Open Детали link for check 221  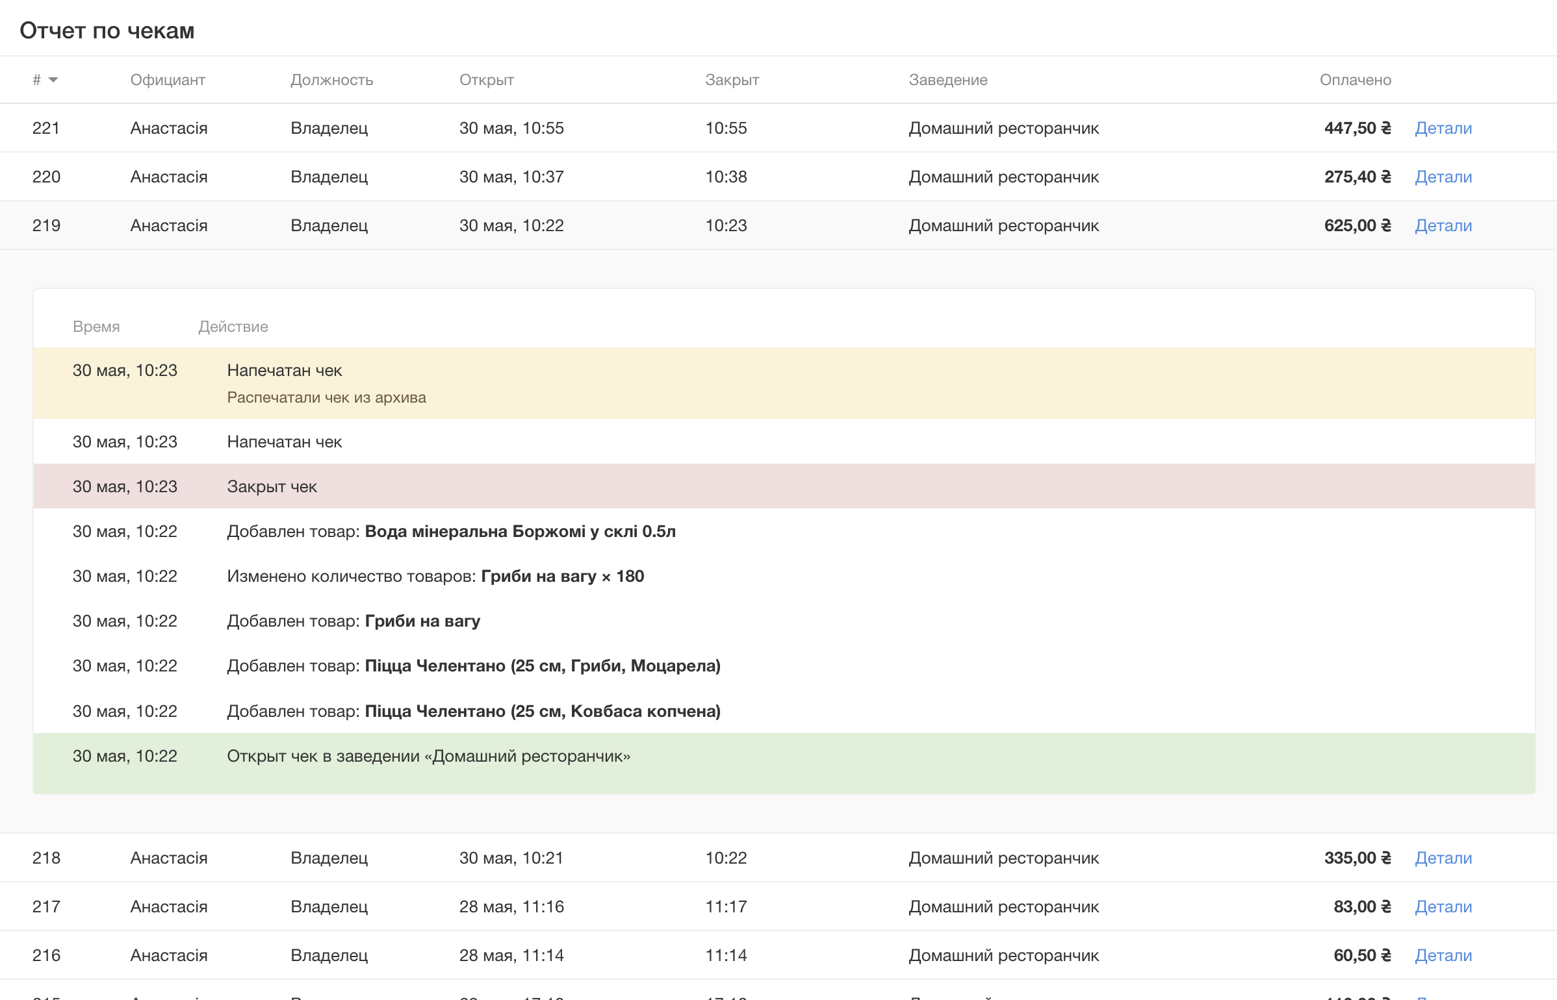pyautogui.click(x=1443, y=128)
